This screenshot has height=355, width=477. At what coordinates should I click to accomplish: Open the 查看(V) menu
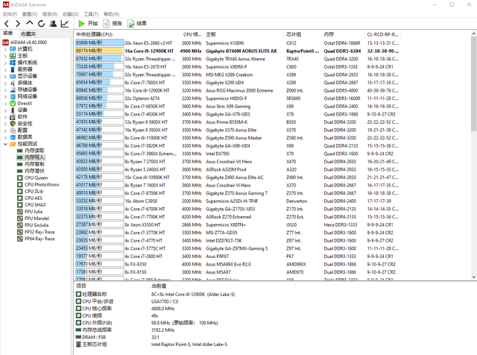coord(30,14)
